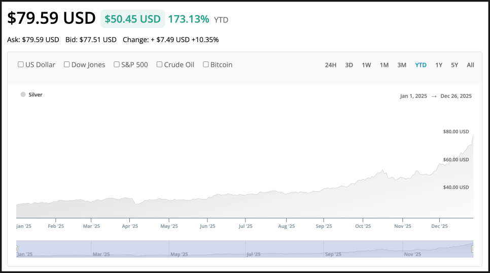Choose the 1W chart range

(366, 65)
